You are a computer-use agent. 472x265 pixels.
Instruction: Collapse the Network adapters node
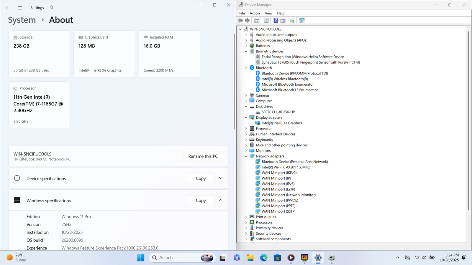pyautogui.click(x=246, y=156)
